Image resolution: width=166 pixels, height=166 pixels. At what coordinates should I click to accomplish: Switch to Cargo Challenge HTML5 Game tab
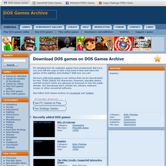(116, 3)
